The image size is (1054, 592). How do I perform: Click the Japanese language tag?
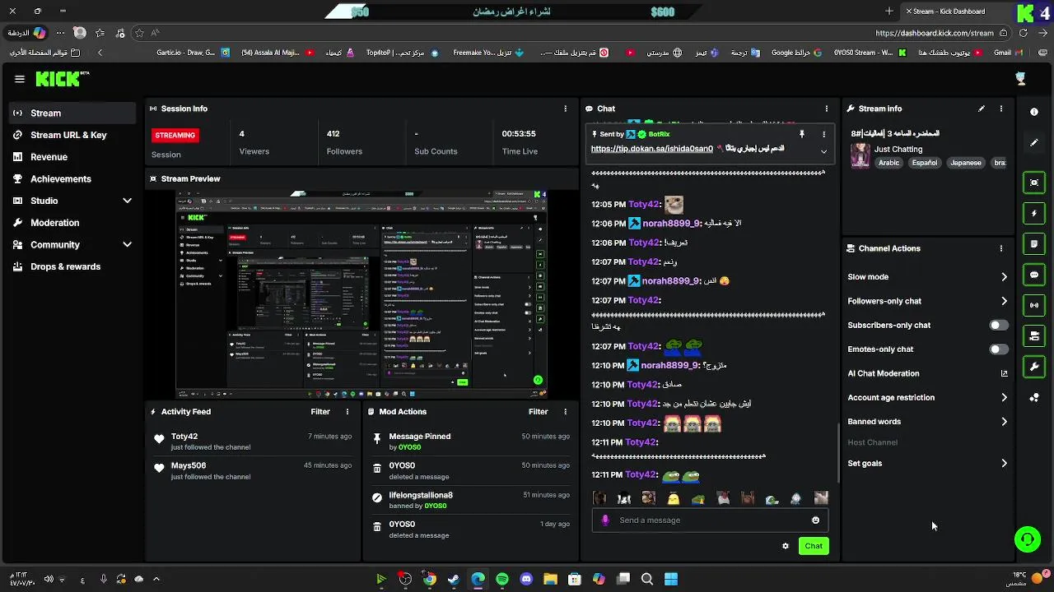pos(966,163)
